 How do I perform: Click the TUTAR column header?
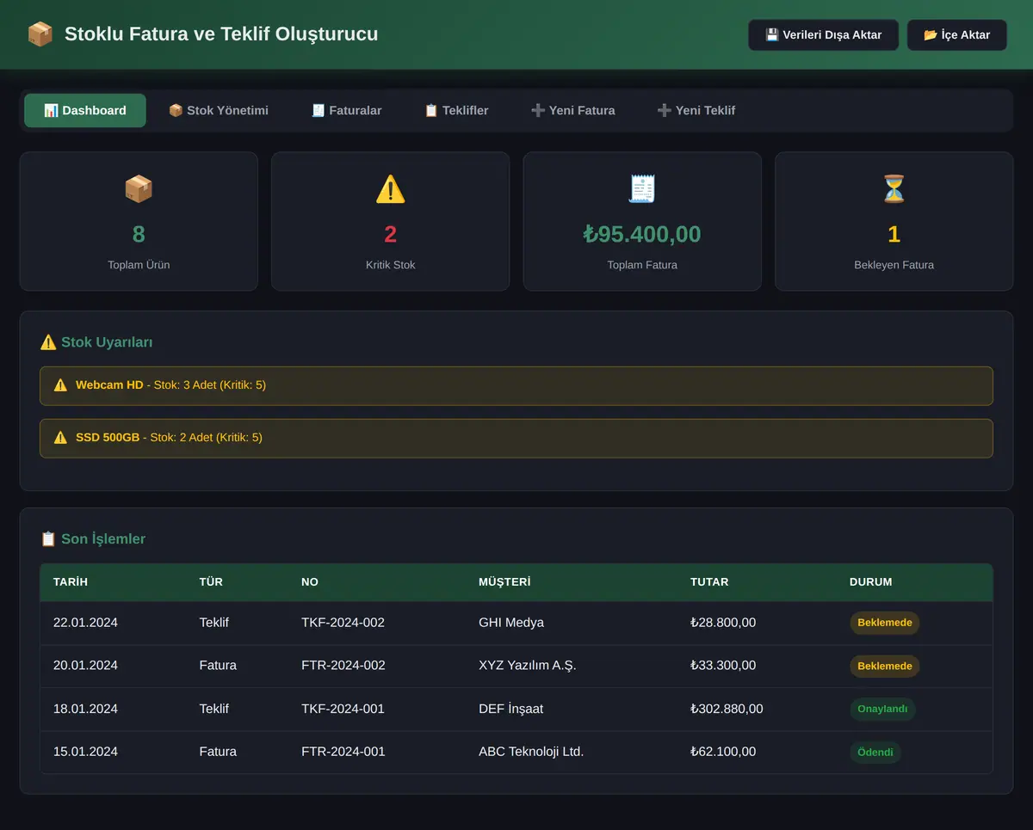(x=709, y=582)
